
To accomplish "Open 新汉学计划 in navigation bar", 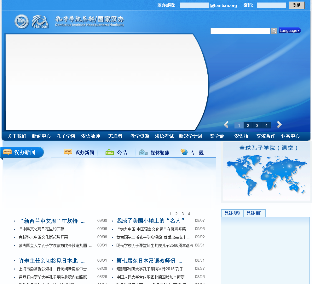I will click(191, 136).
